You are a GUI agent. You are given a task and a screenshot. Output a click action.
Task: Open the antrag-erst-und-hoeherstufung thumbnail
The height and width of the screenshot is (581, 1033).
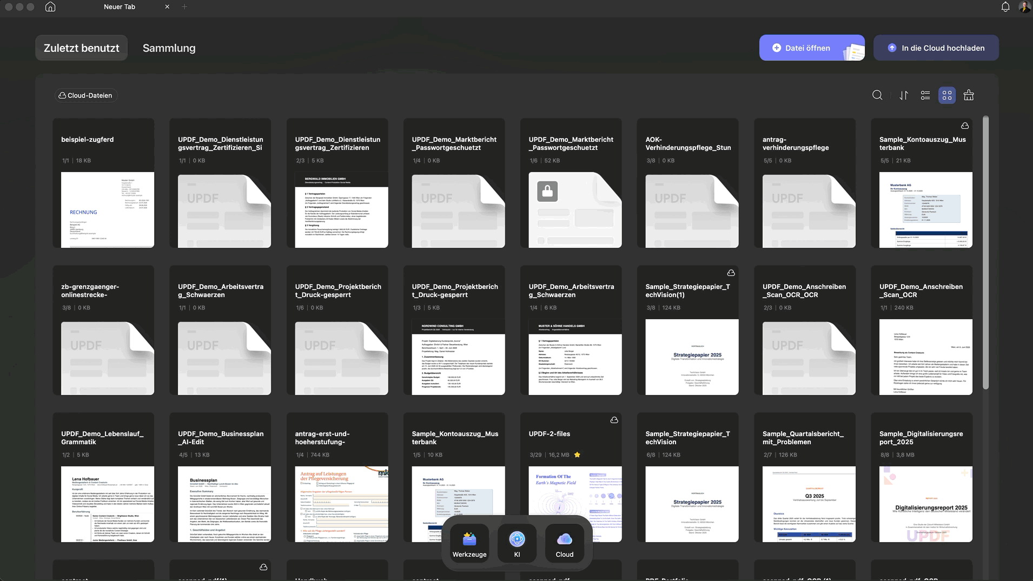342,504
